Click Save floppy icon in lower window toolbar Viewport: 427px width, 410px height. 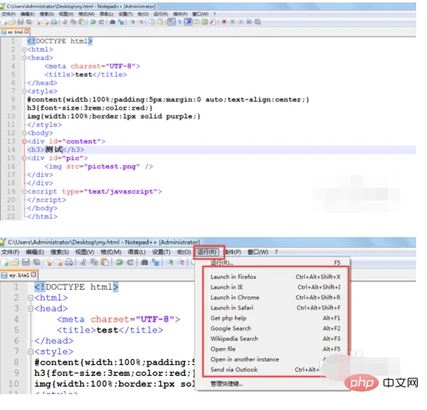pyautogui.click(x=26, y=262)
